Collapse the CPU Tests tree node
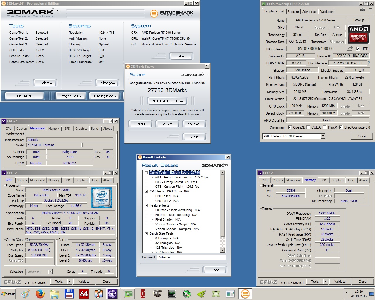The image size is (375, 300). point(146,191)
